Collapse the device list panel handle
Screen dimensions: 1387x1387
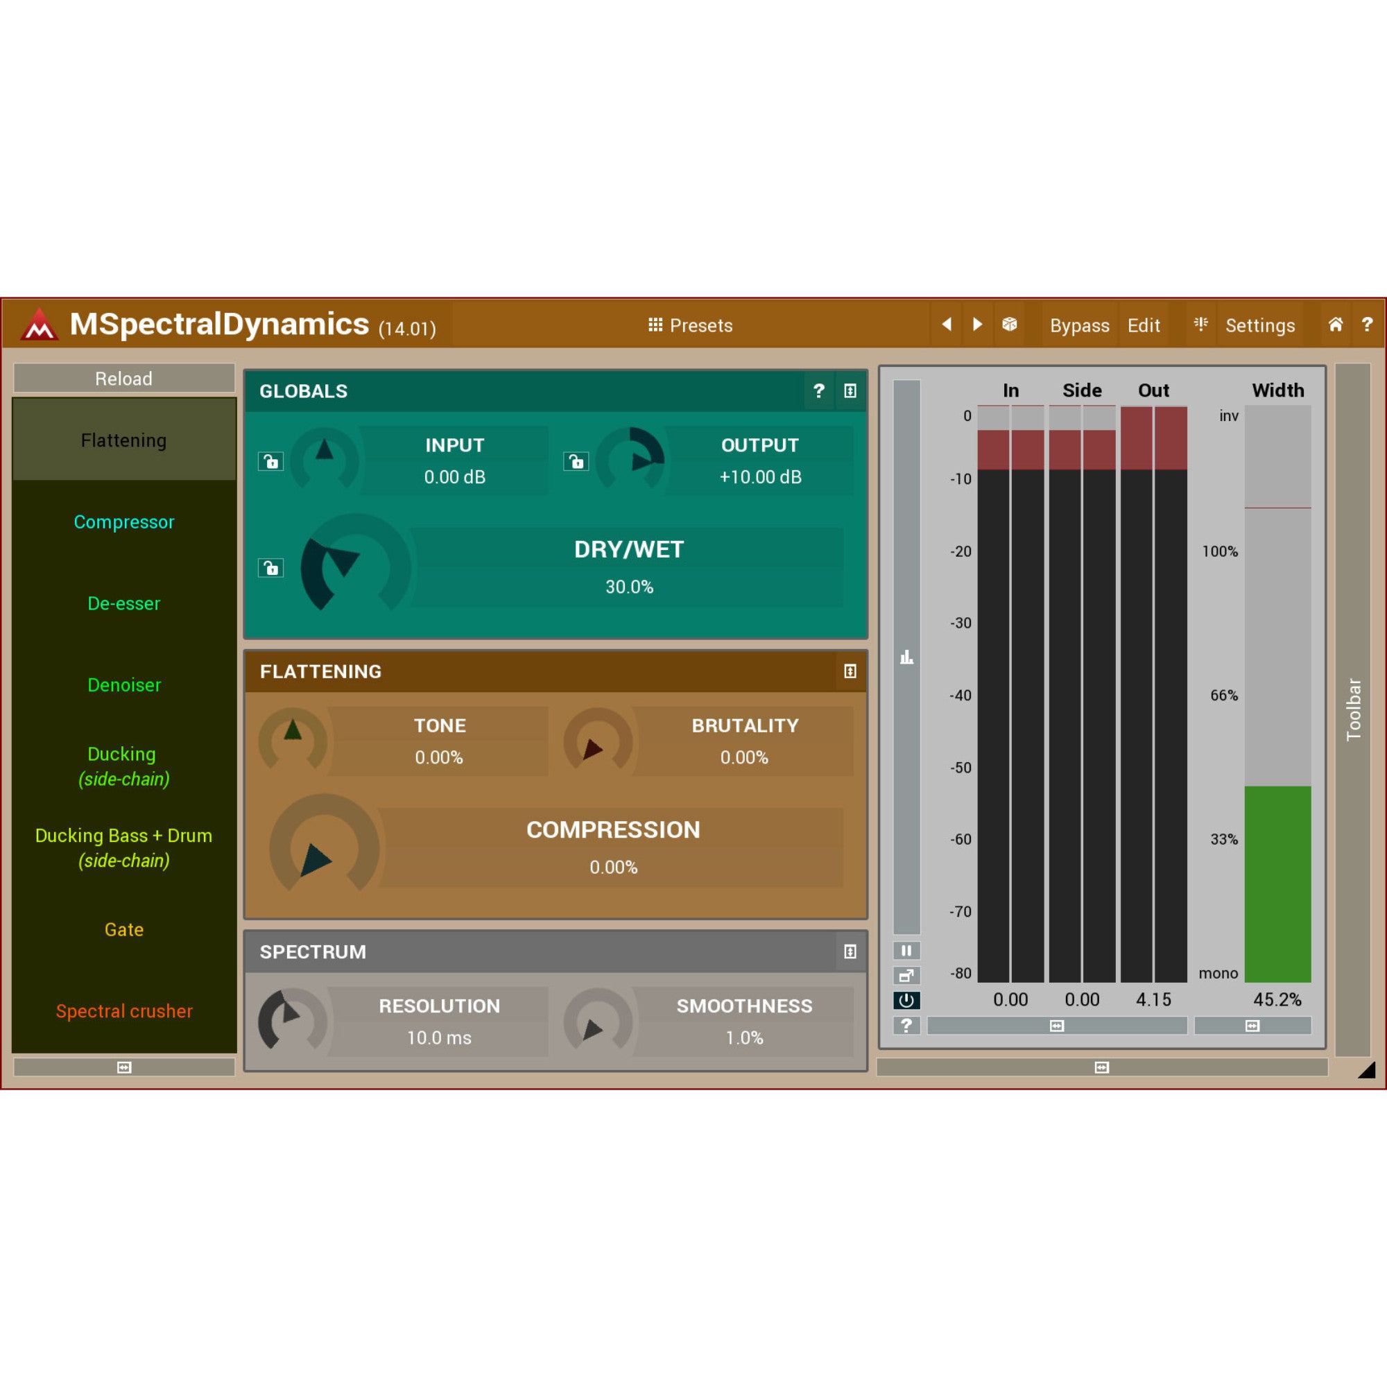point(124,1067)
